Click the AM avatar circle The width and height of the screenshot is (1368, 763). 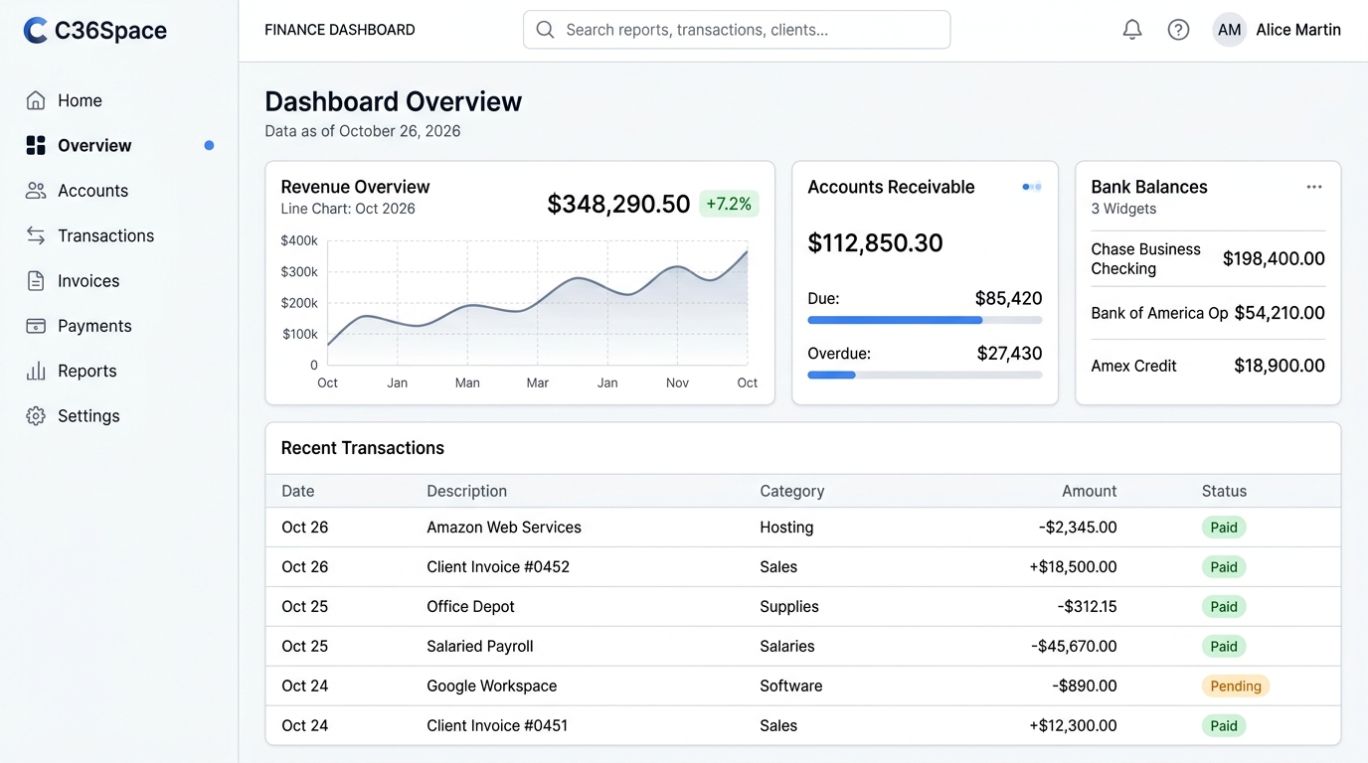coord(1230,30)
